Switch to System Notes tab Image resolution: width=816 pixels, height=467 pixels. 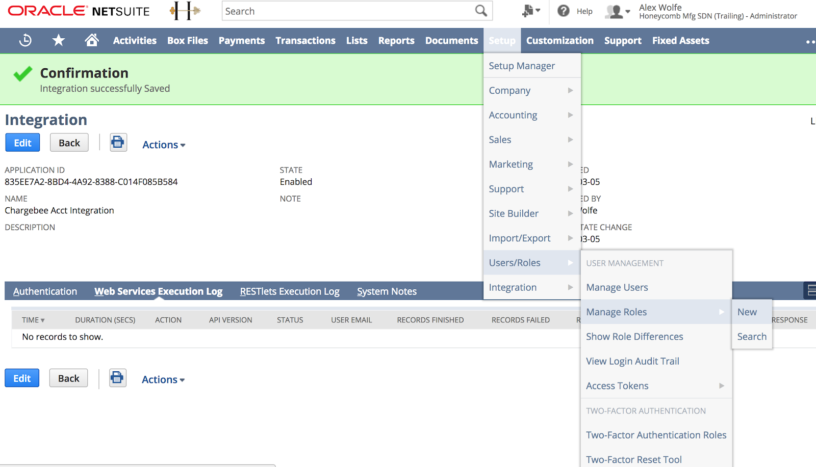[x=387, y=291]
